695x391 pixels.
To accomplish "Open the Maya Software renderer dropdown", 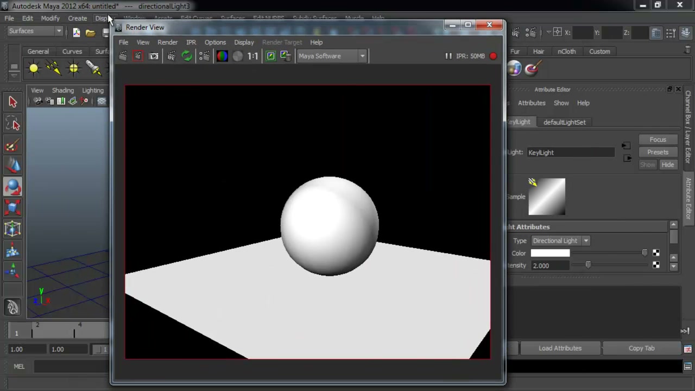I will click(x=331, y=56).
